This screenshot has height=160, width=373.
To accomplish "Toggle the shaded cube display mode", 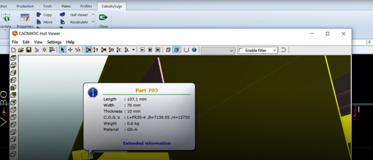I will tap(176, 50).
